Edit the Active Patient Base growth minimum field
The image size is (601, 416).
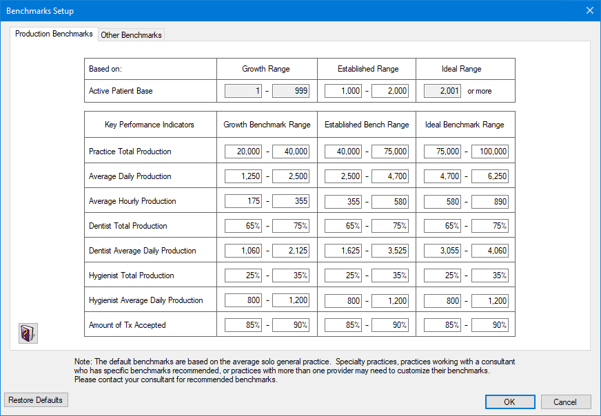click(x=243, y=90)
